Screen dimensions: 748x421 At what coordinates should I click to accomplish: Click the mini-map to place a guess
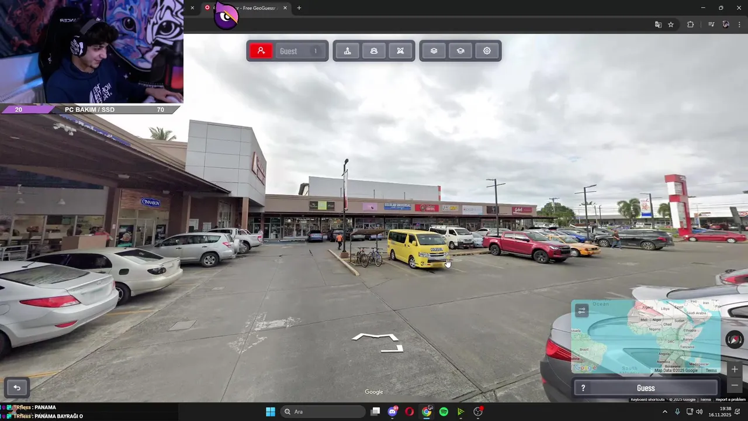coord(646,337)
